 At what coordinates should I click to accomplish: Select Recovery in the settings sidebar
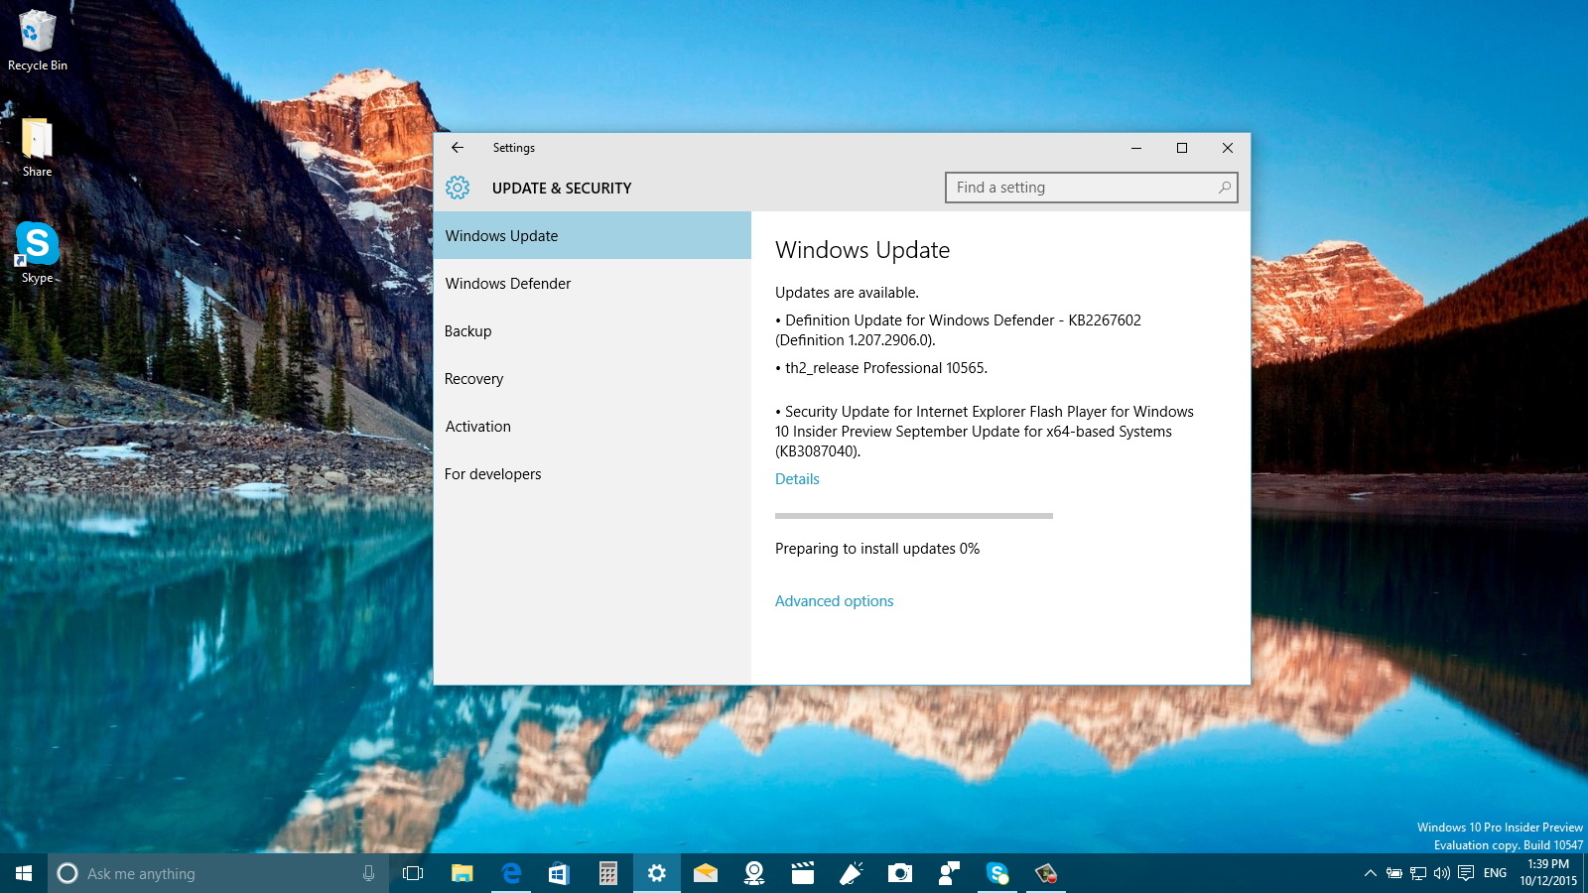(x=473, y=378)
